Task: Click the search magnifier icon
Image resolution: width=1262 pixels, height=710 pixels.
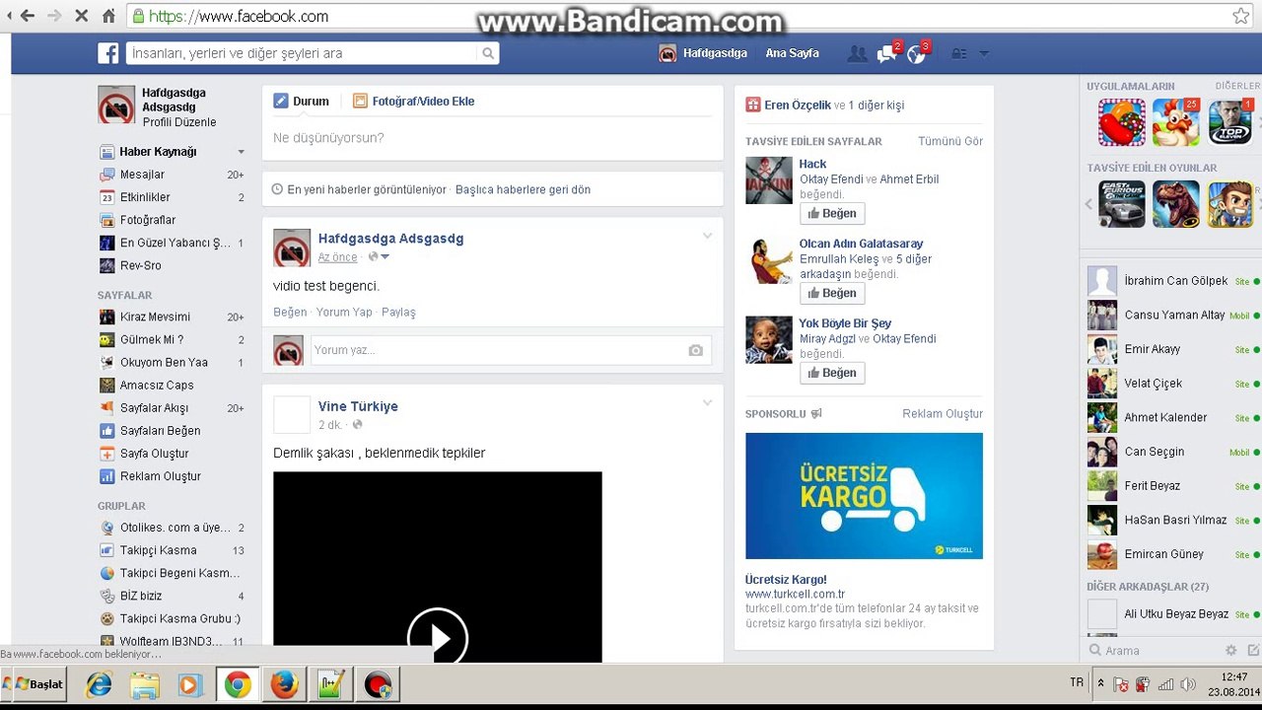Action: point(487,53)
